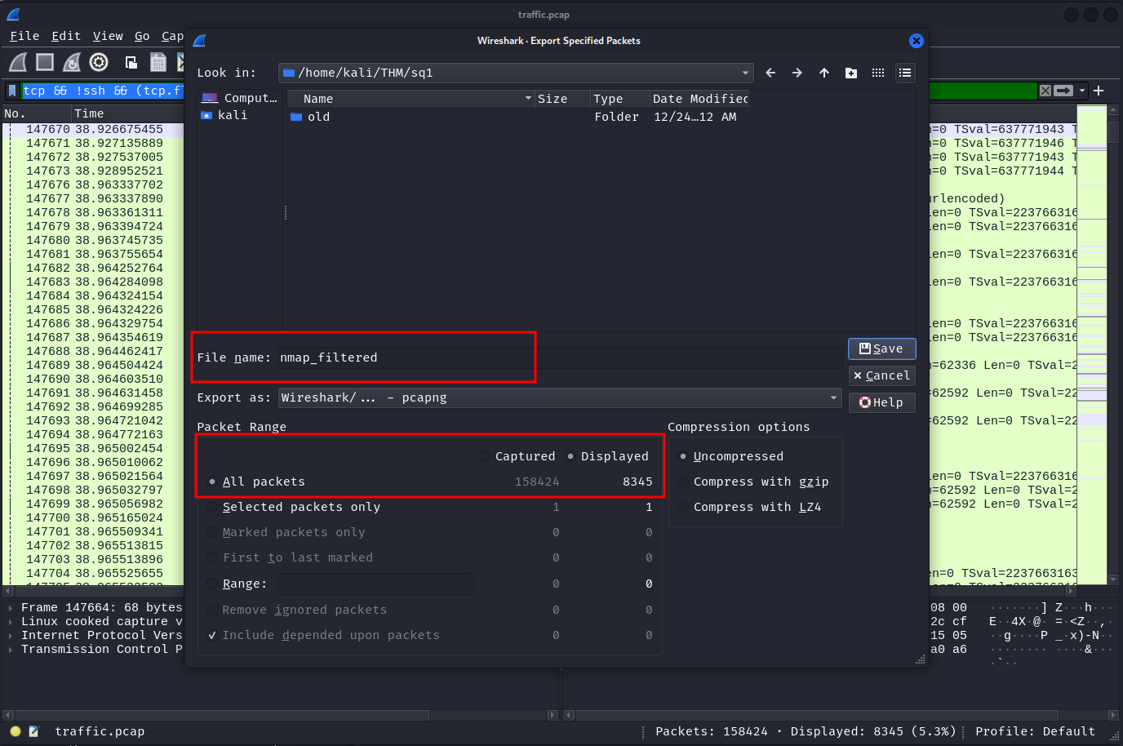The height and width of the screenshot is (746, 1123).
Task: Choose Selected packets only radio button
Action: tap(212, 507)
